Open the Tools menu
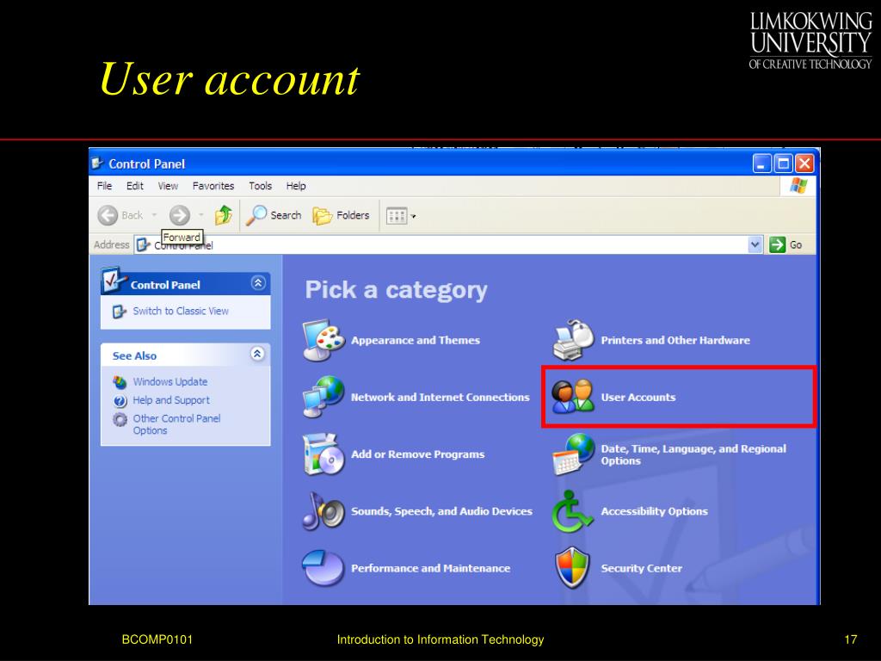The width and height of the screenshot is (881, 661). tap(260, 186)
